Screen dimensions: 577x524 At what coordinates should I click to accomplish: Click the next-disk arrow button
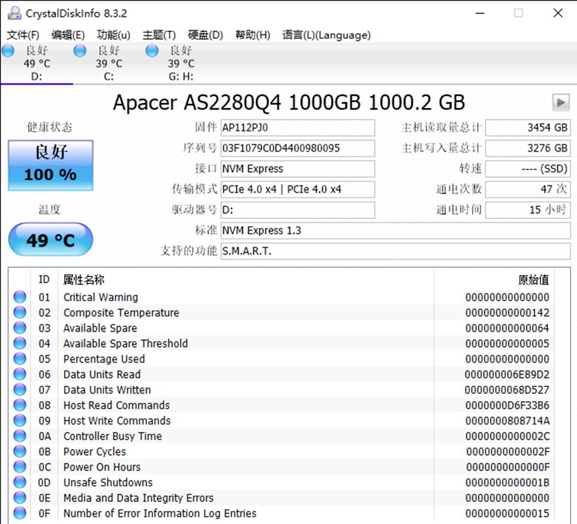[x=561, y=102]
